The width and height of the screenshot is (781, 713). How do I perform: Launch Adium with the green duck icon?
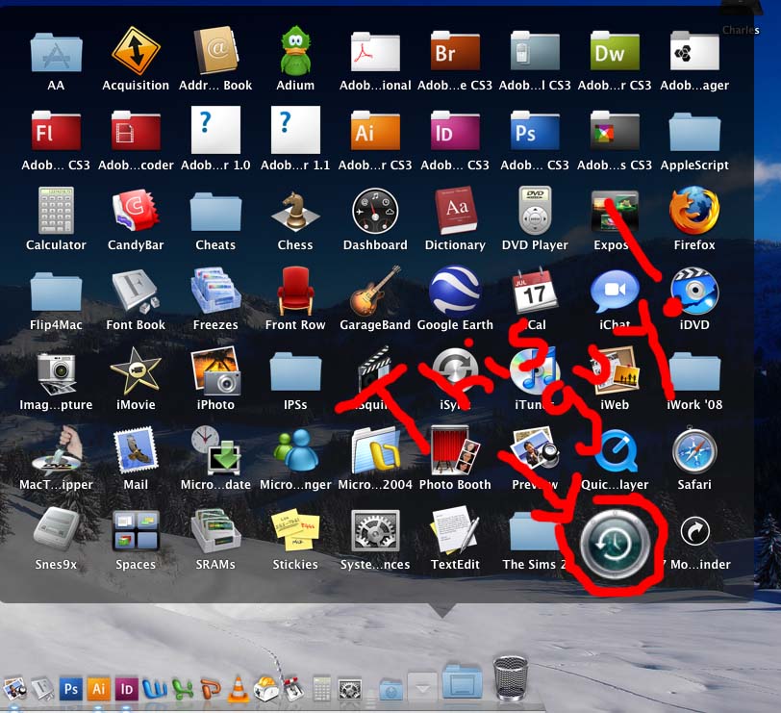(295, 51)
